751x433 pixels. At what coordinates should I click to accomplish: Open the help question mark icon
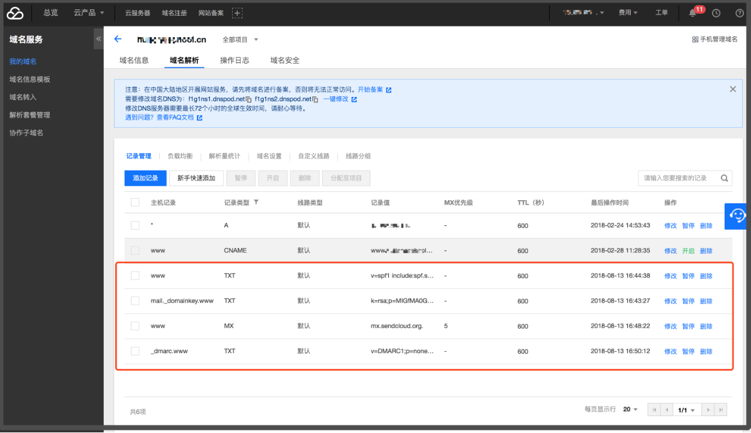(x=740, y=13)
